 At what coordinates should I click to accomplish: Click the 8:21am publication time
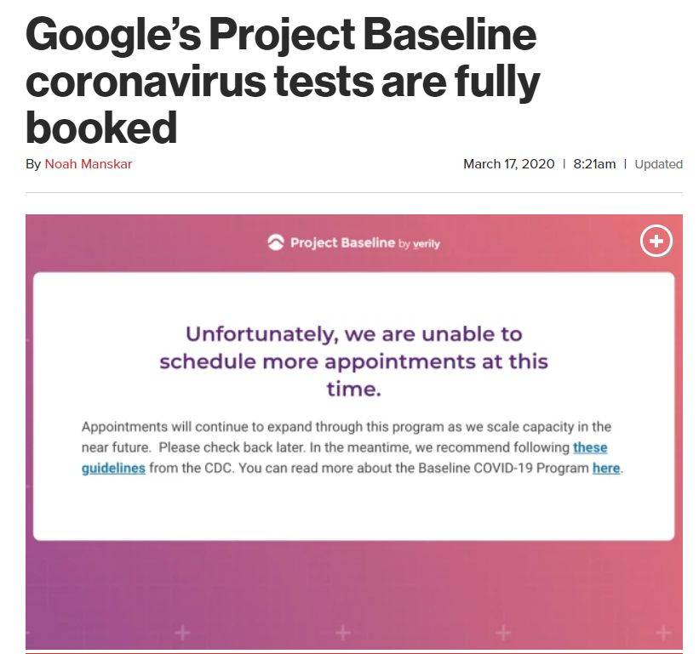(x=594, y=164)
